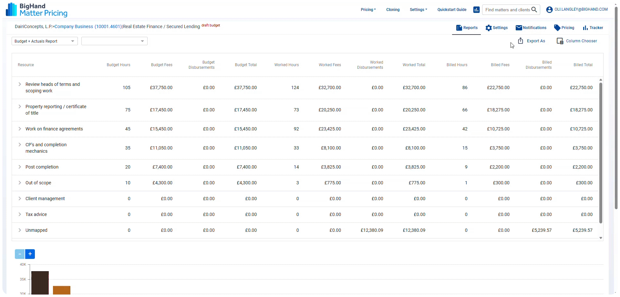Open the Budget + Actuals Report dropdown

pyautogui.click(x=45, y=41)
